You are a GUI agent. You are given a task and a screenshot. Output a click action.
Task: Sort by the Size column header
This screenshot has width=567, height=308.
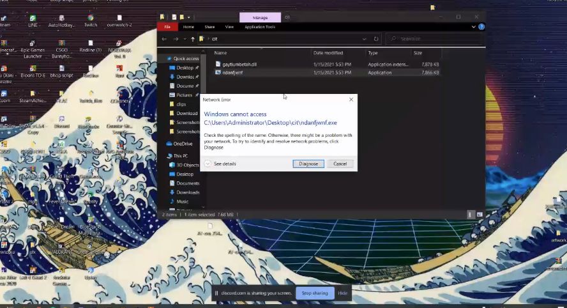coord(418,53)
